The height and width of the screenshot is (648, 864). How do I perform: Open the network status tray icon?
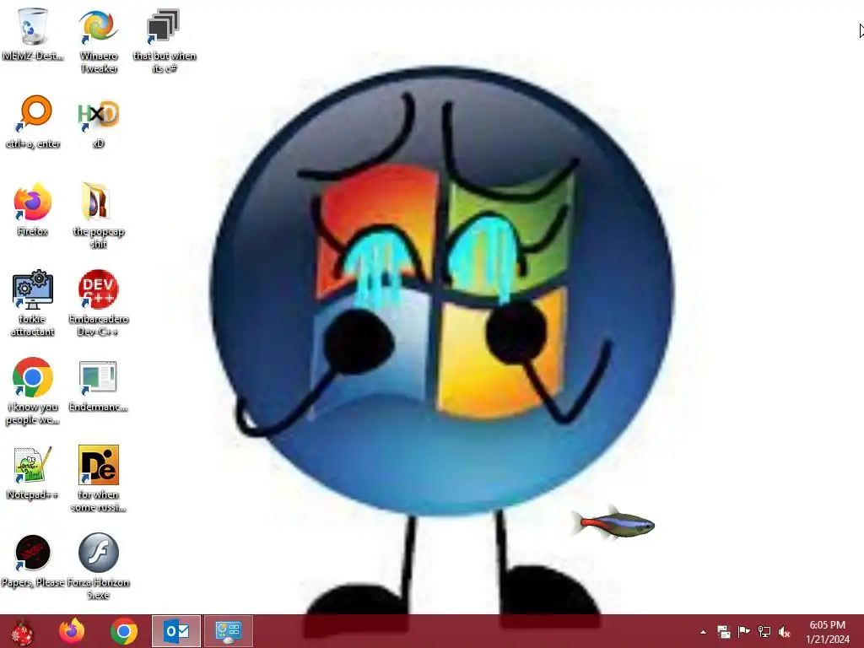click(x=764, y=631)
